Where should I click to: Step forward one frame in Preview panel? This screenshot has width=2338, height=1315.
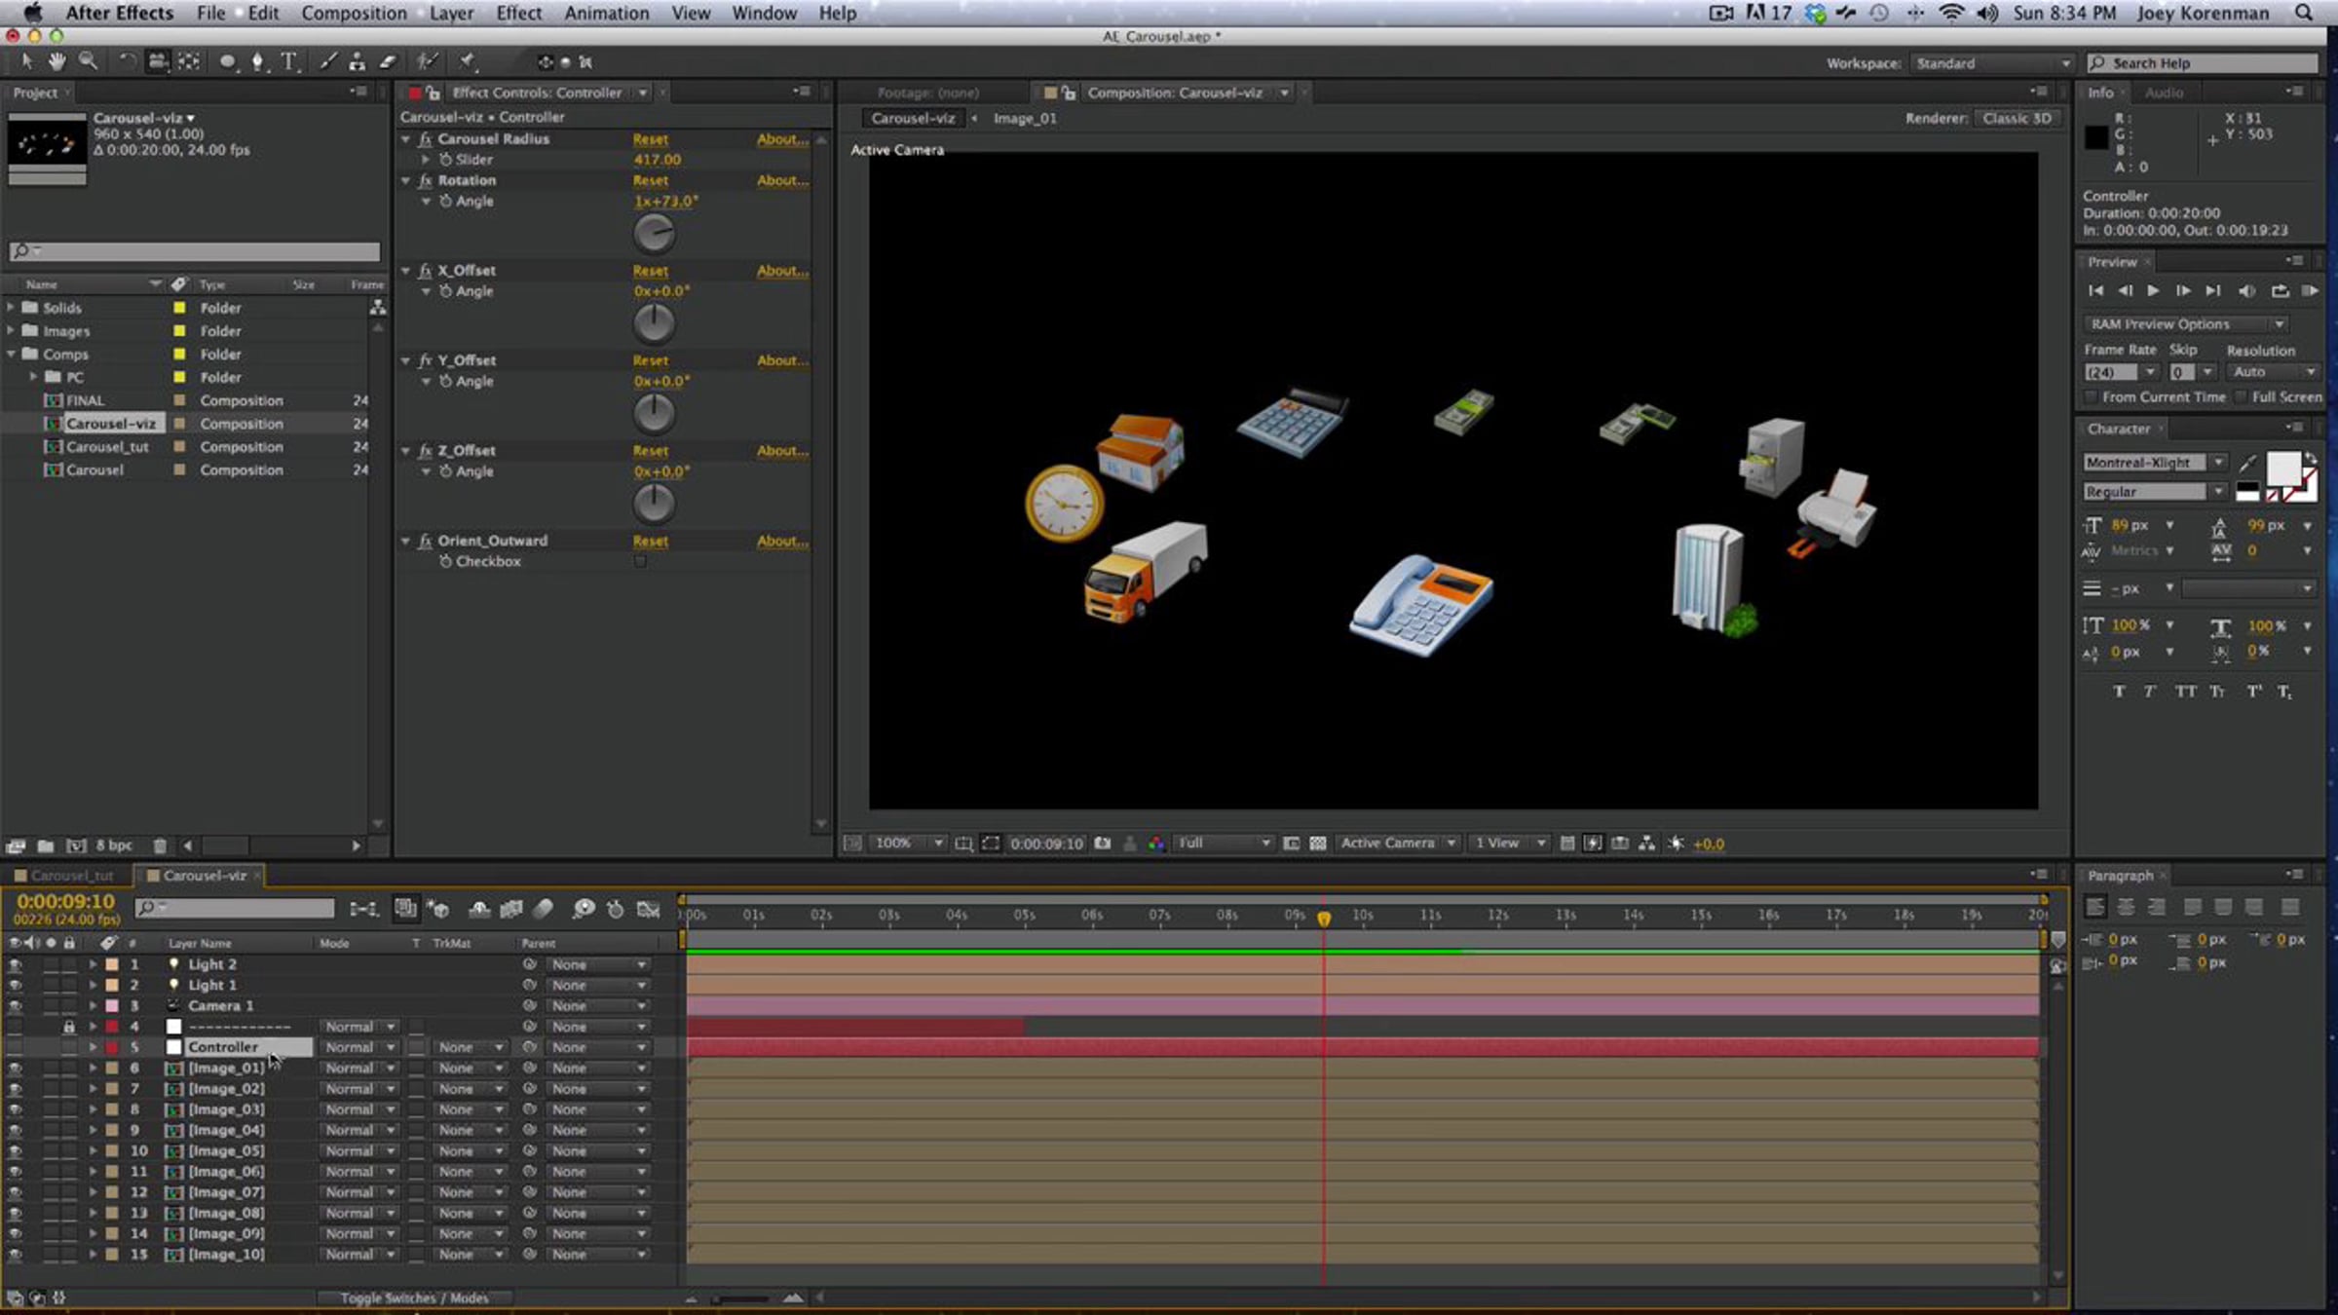pos(2183,291)
